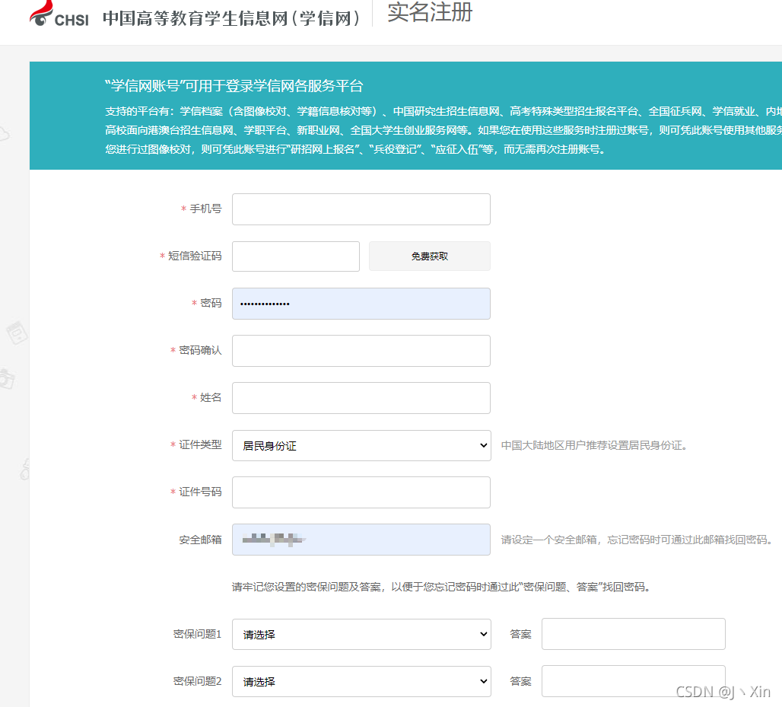The width and height of the screenshot is (782, 707).
Task: Focus the 短信验证码 SMS code field
Action: point(296,256)
